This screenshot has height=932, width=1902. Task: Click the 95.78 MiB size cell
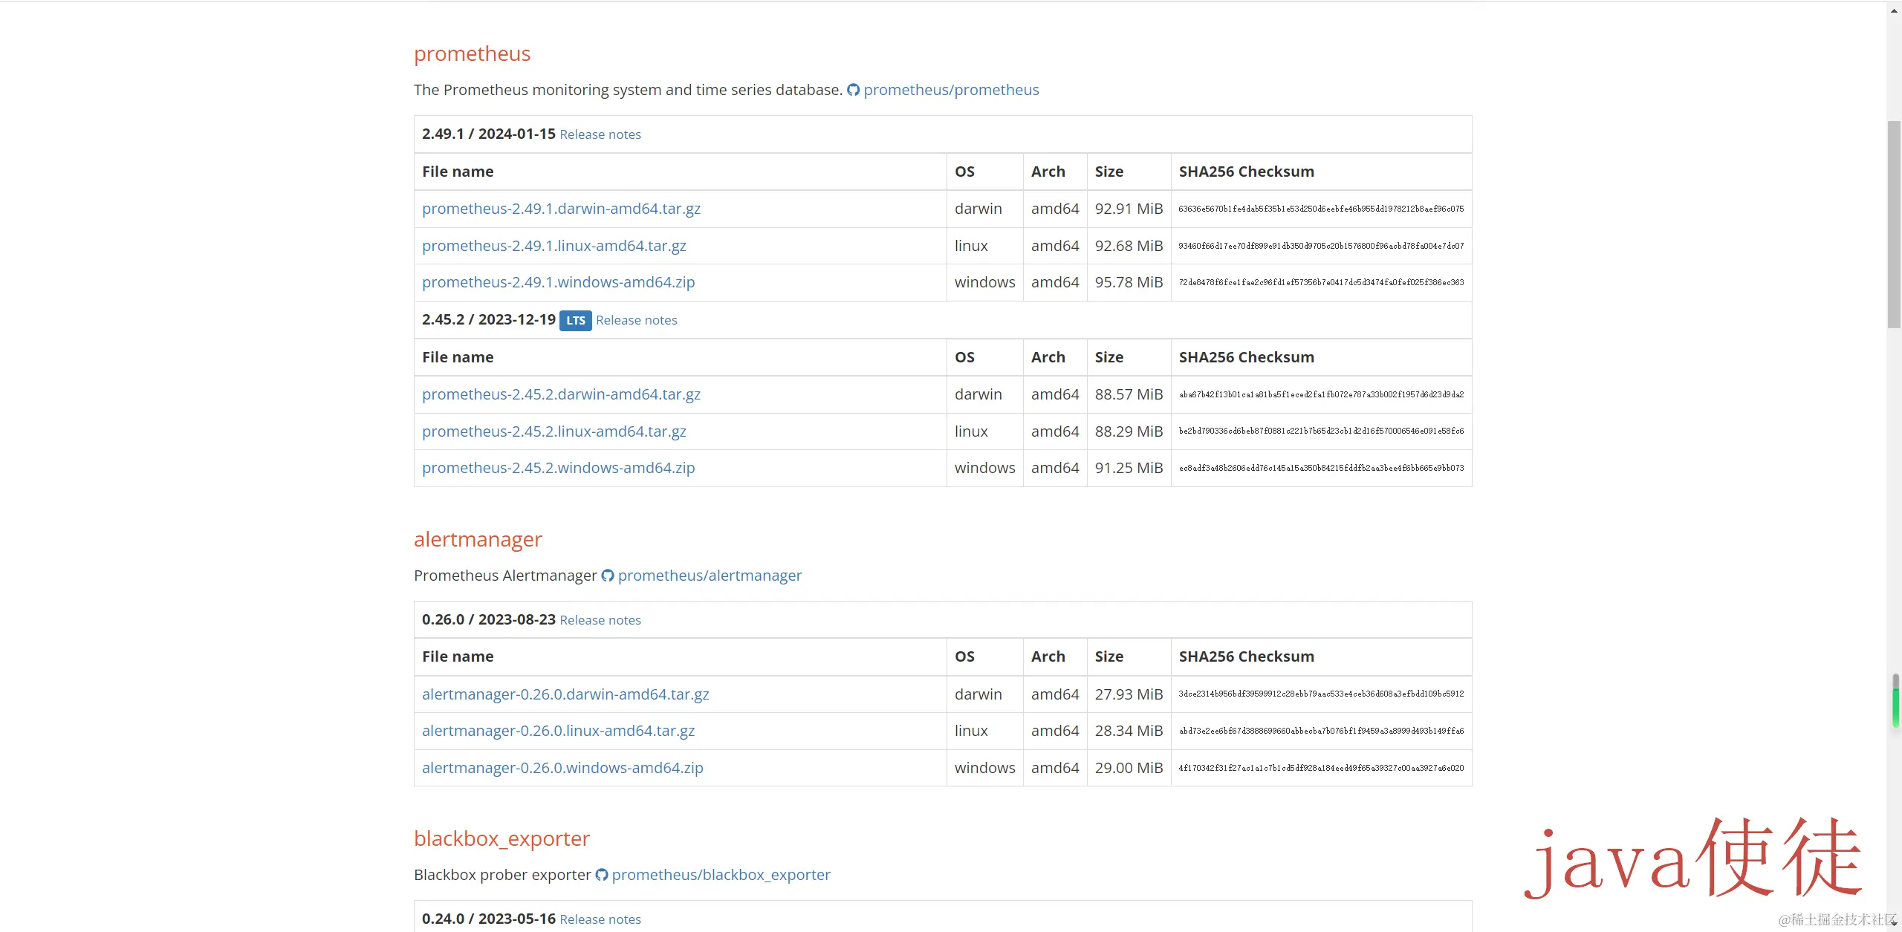(1129, 282)
